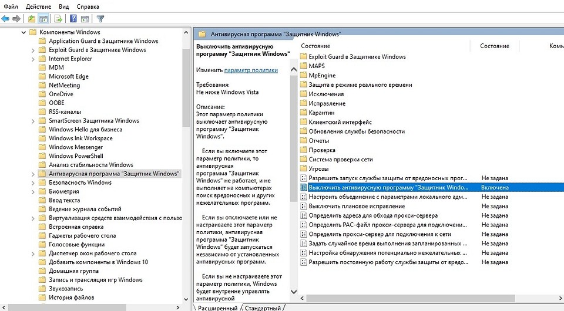Screen dimensions: 564x311
Task: Click the Export List toolbar icon
Action: pyautogui.click(x=59, y=19)
